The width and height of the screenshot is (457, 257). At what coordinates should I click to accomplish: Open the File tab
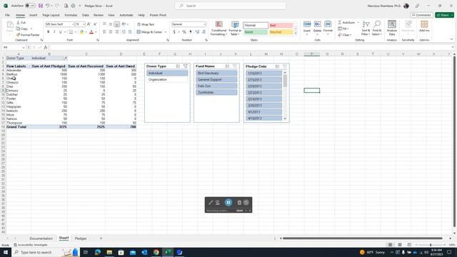tap(7, 15)
